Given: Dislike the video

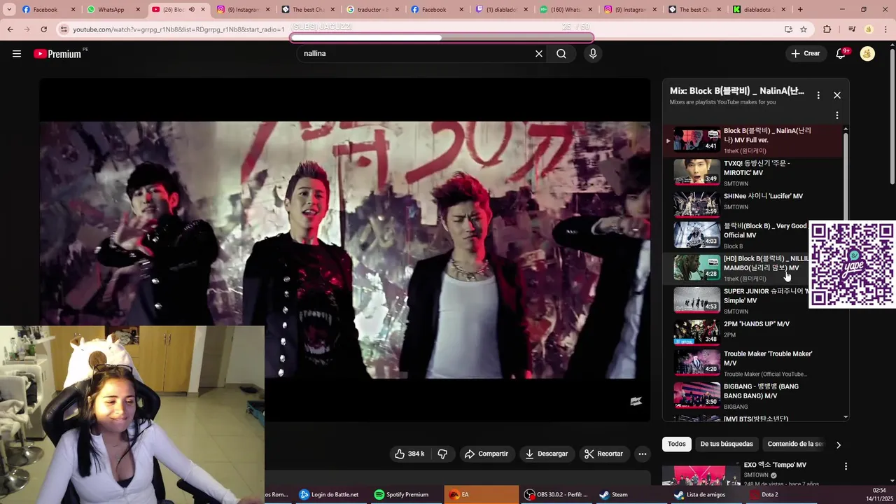Looking at the screenshot, I should coord(442,454).
